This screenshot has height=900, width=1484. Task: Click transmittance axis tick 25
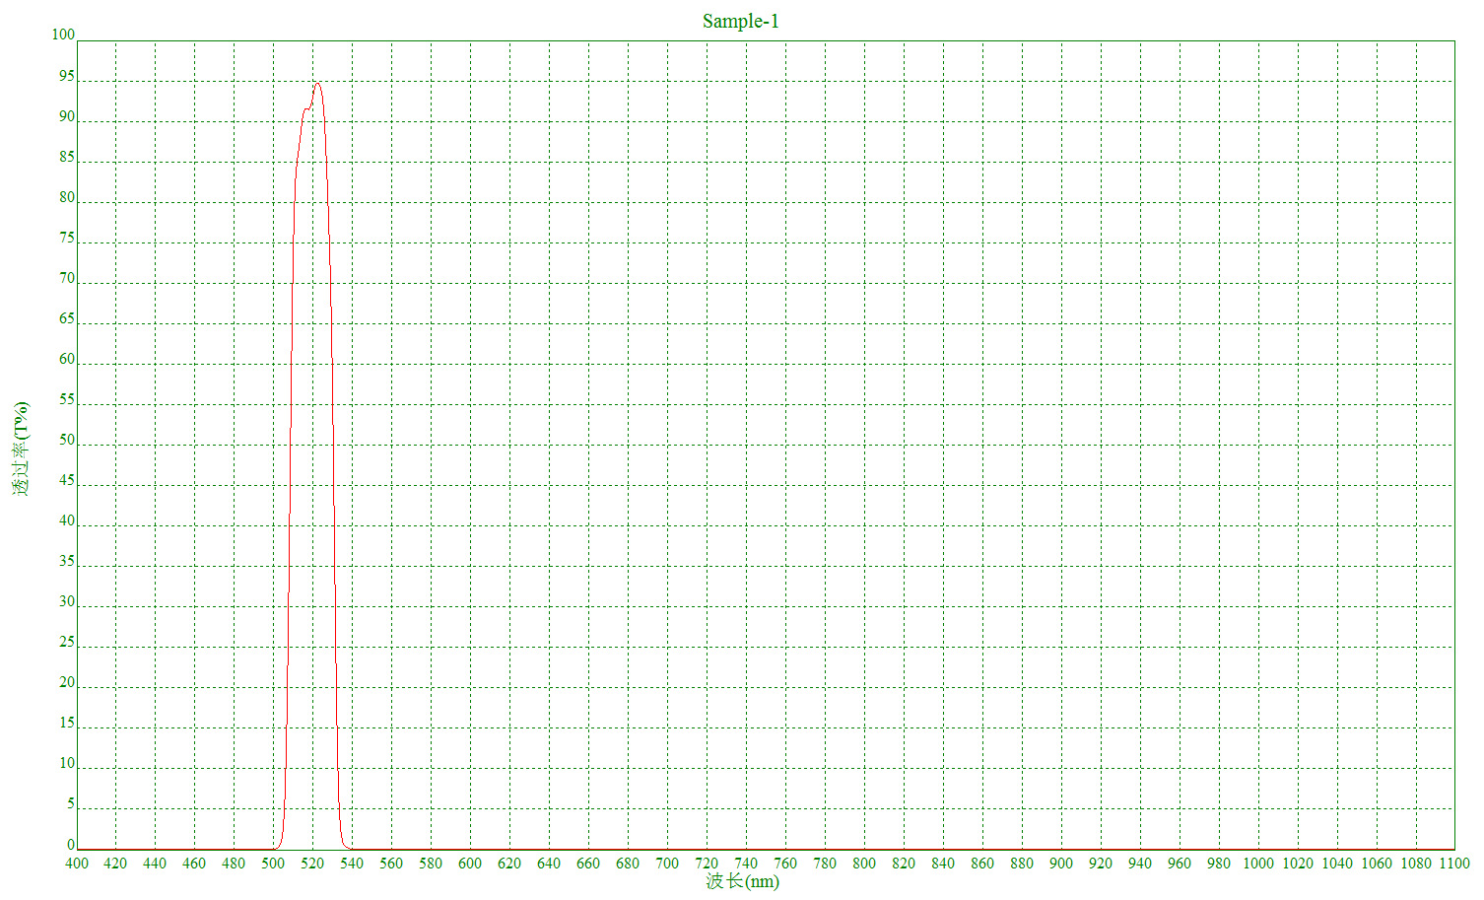67,643
